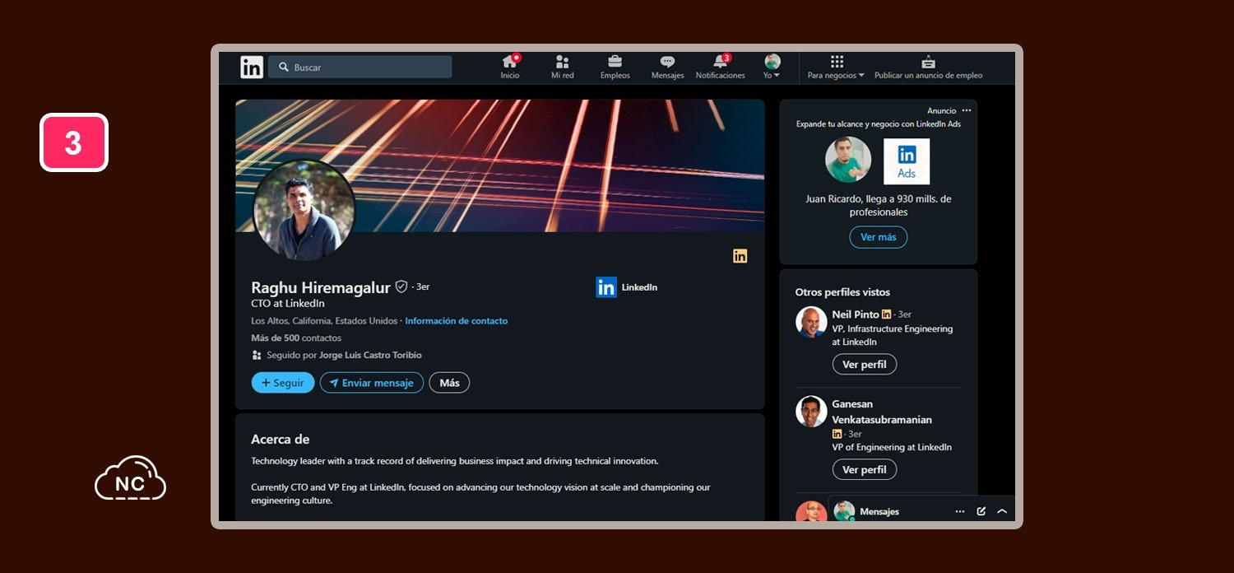Viewport: 1234px width, 573px height.
Task: Open Notificaciones bell tab
Action: [x=721, y=68]
